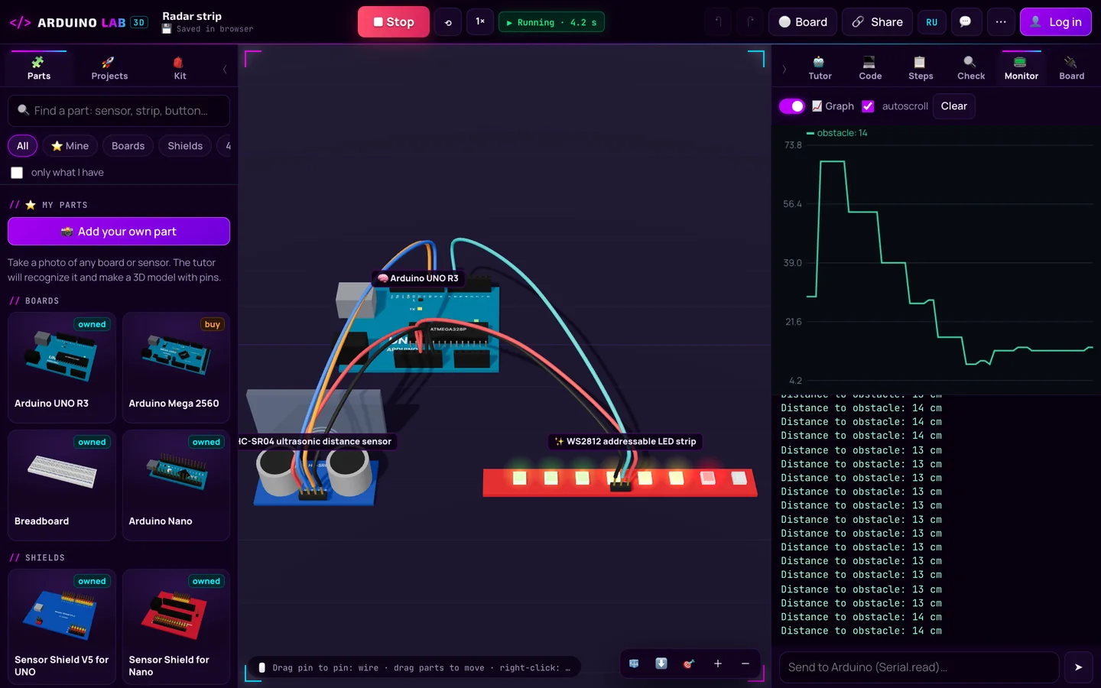The height and width of the screenshot is (688, 1101).
Task: Select the Sensor Shield for Nano card
Action: click(x=176, y=626)
